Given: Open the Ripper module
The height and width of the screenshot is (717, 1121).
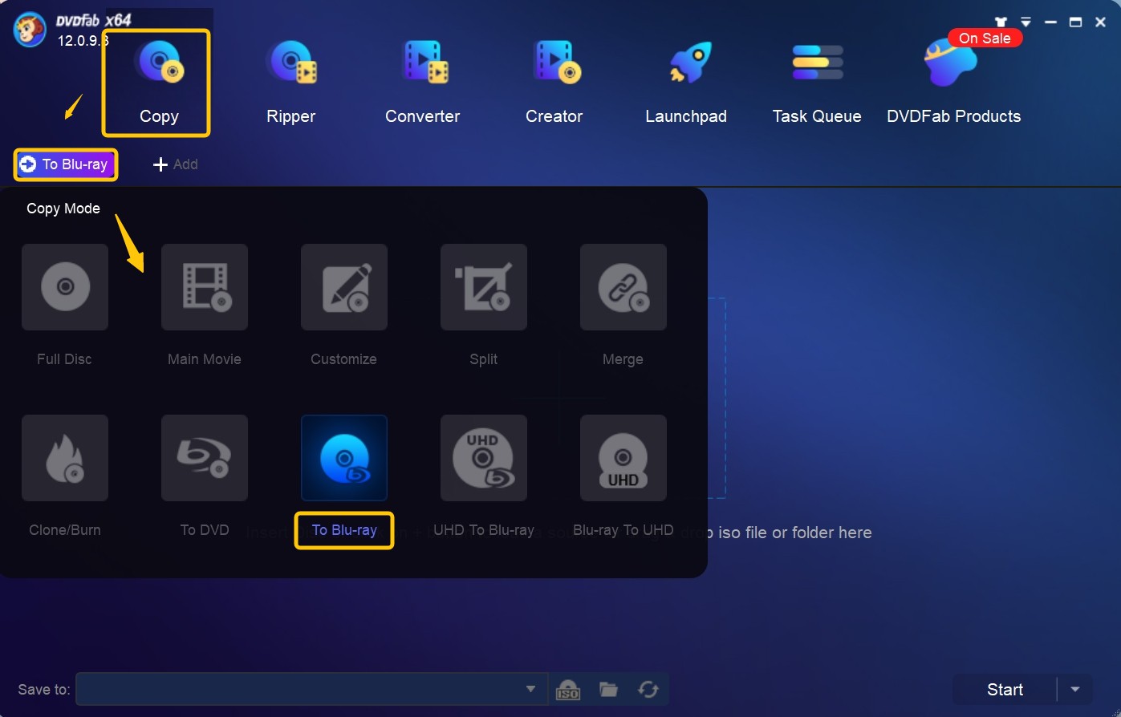Looking at the screenshot, I should (x=290, y=76).
